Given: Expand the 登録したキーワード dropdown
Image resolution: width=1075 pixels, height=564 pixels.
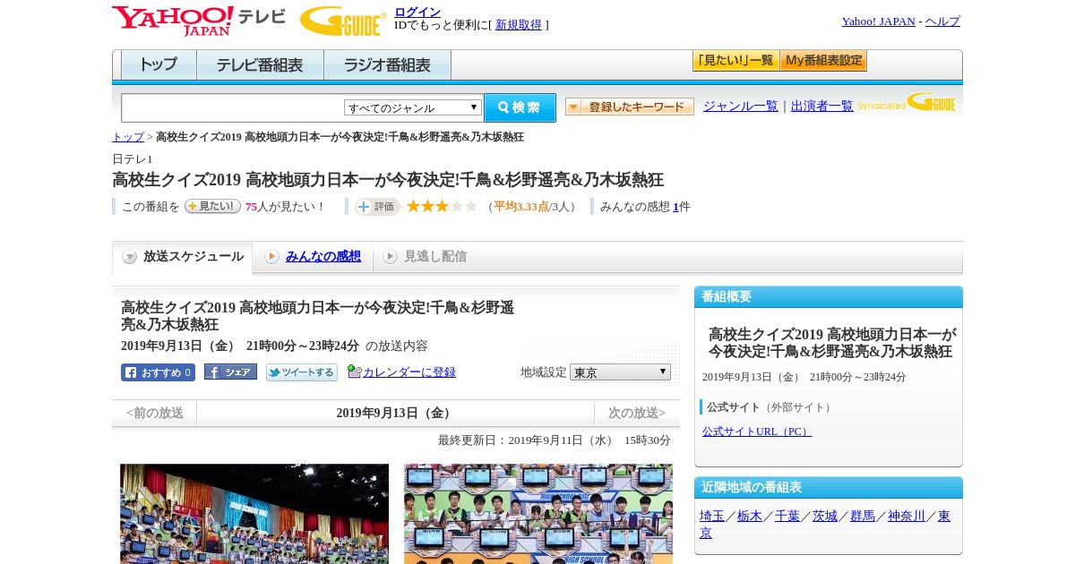Looking at the screenshot, I should pos(629,107).
